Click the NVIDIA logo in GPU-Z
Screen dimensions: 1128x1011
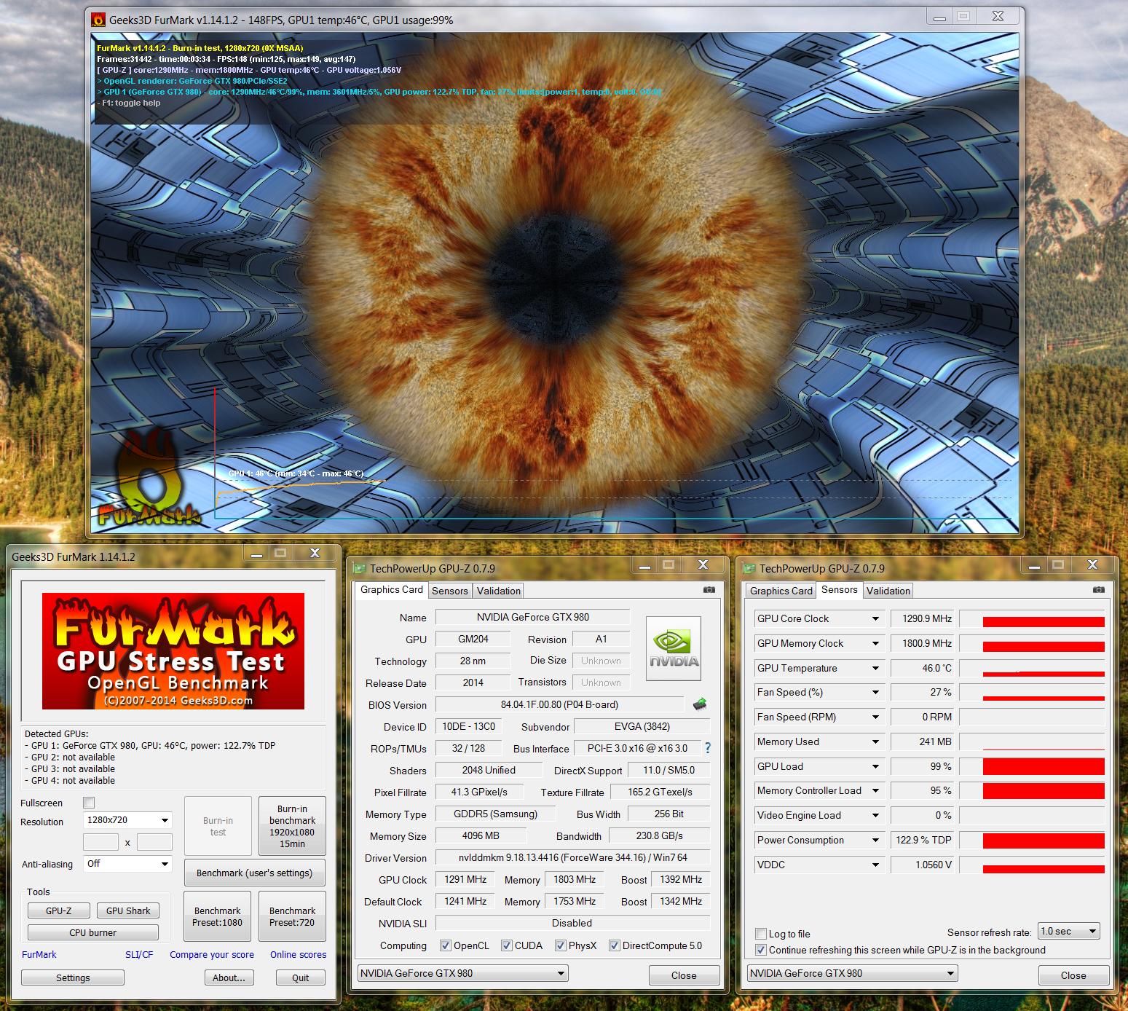(674, 648)
